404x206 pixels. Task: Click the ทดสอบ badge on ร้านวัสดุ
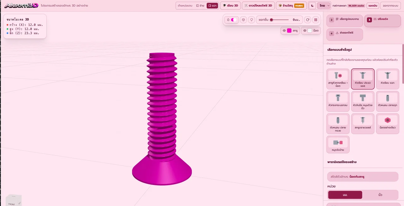pyautogui.click(x=299, y=6)
